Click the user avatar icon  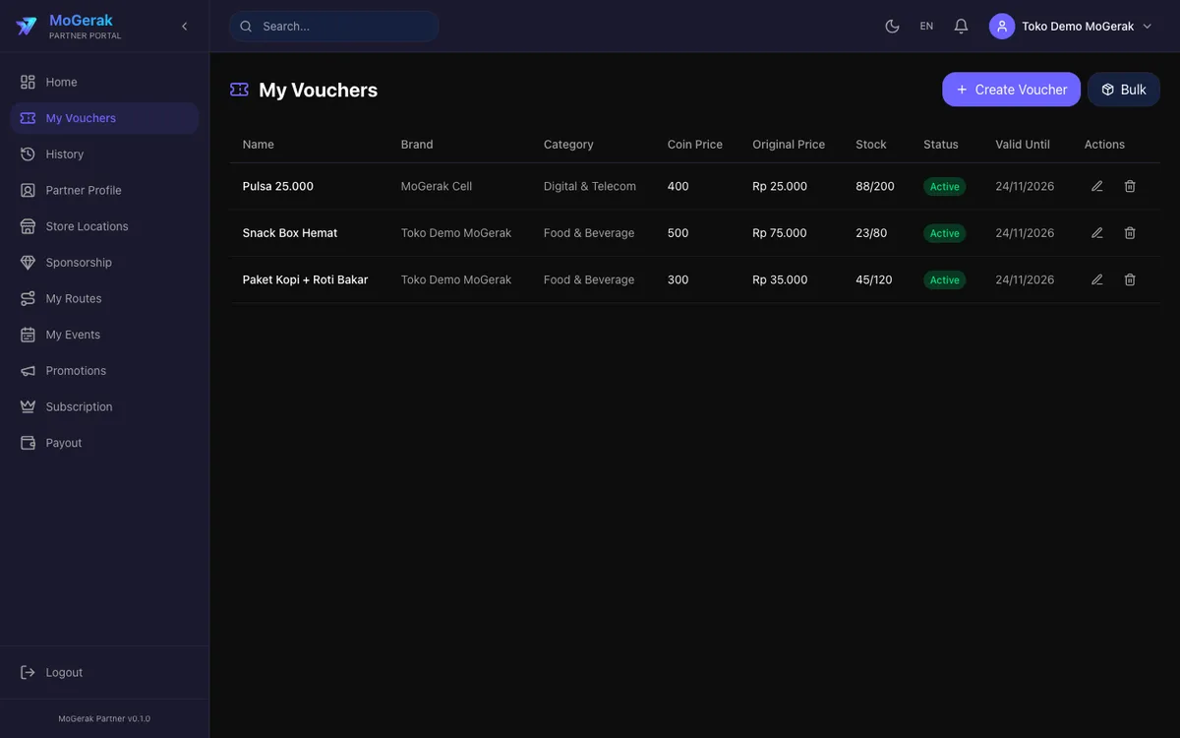1002,27
